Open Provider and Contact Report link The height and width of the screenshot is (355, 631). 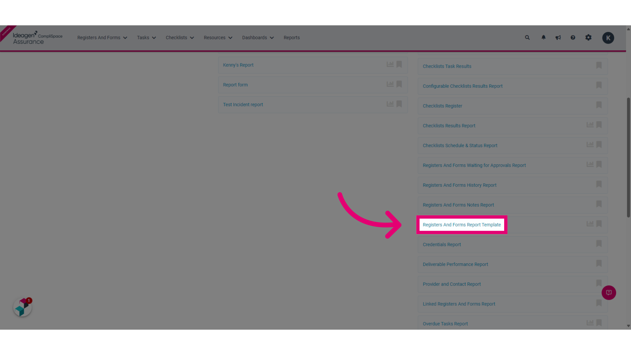[x=452, y=284]
